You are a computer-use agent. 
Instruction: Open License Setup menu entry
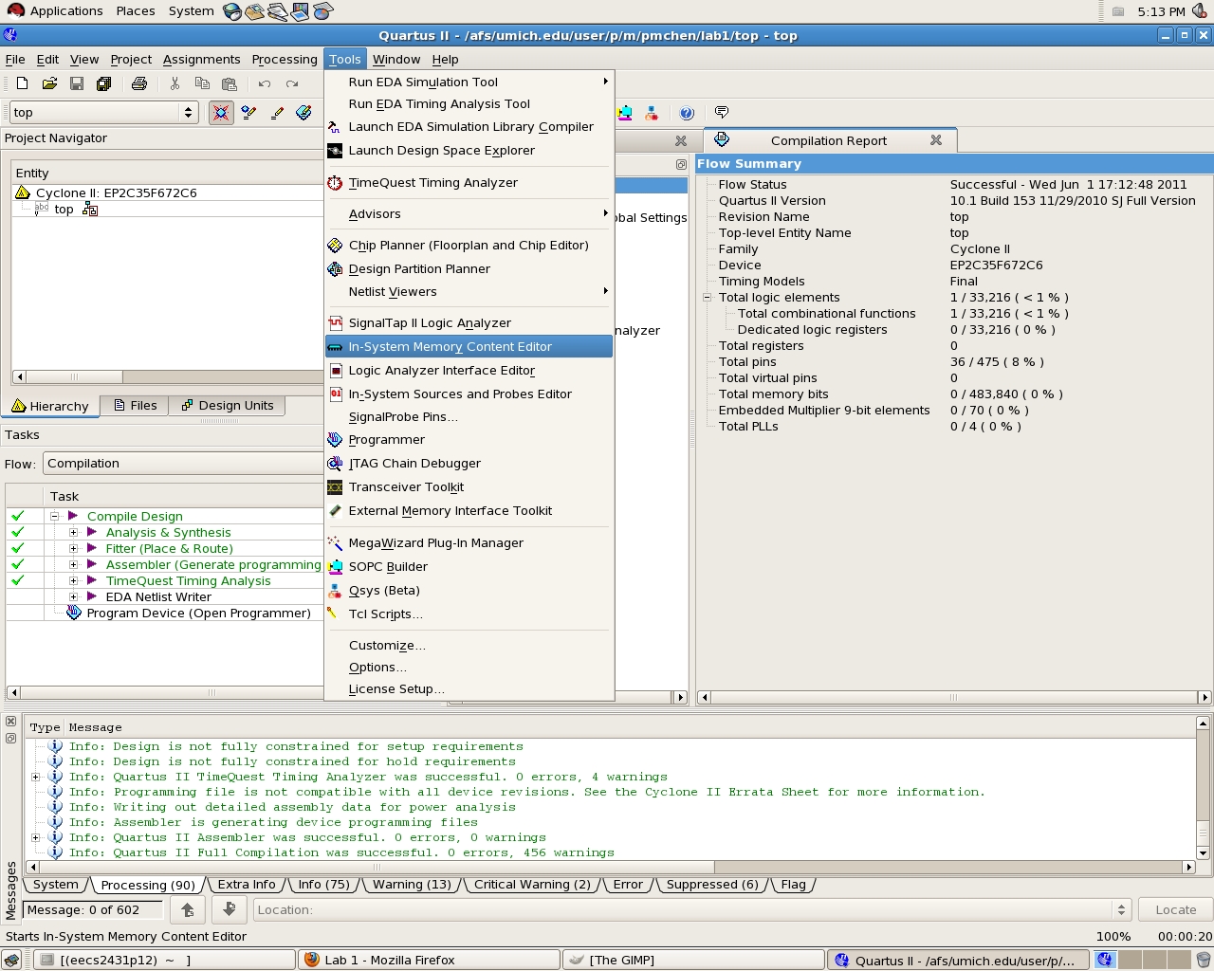click(x=469, y=689)
